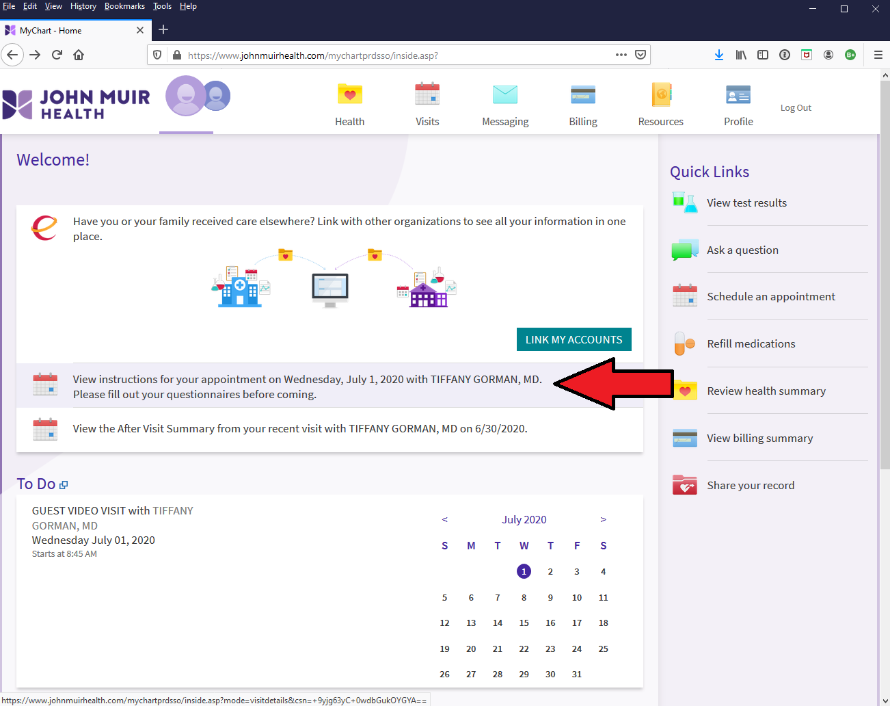Open the Visits calendar icon

427,94
